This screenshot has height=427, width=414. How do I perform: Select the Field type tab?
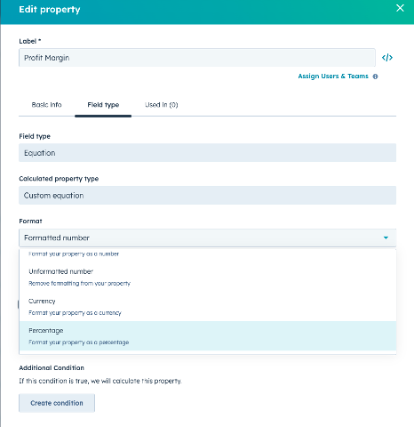(103, 105)
